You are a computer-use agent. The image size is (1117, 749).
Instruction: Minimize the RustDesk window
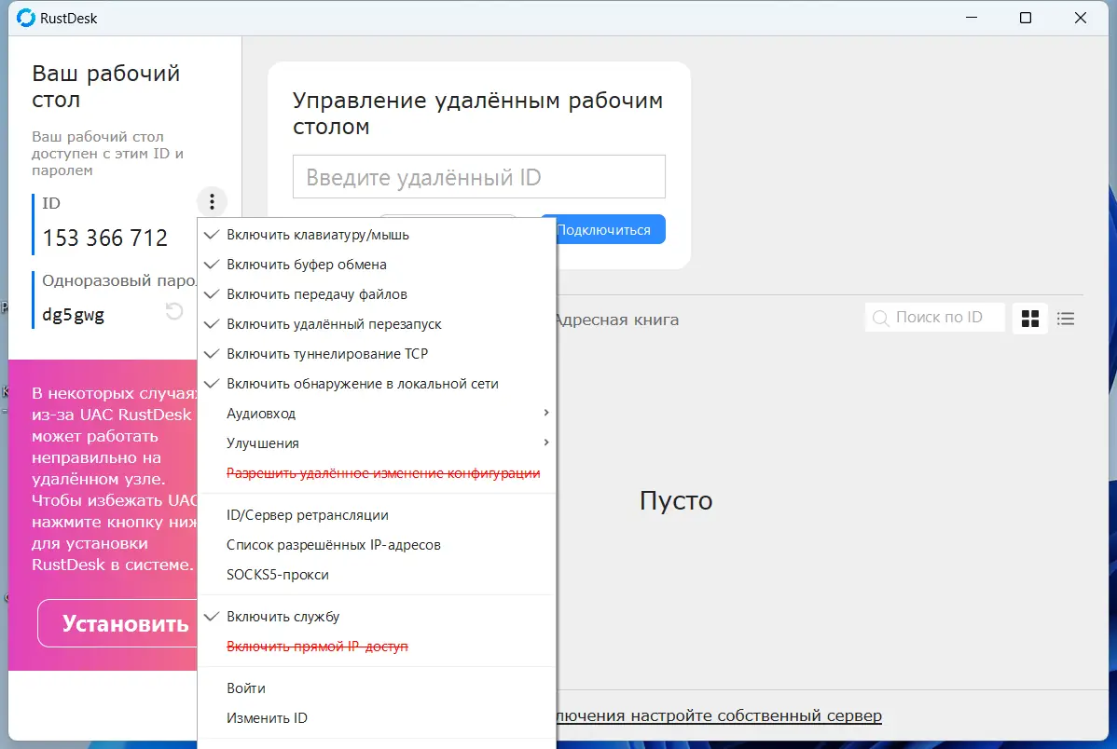click(x=972, y=18)
